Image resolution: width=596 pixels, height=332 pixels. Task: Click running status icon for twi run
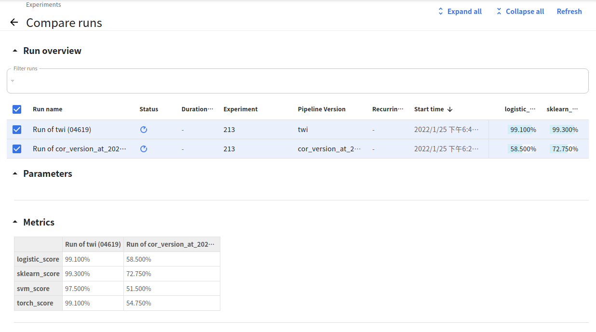point(143,130)
